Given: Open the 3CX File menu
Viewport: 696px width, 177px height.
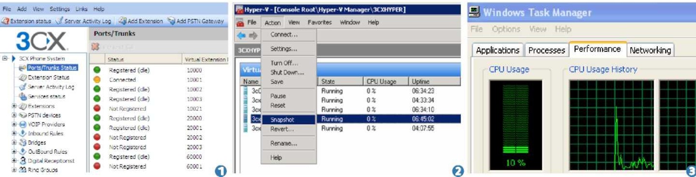Looking at the screenshot, I should pyautogui.click(x=7, y=9).
